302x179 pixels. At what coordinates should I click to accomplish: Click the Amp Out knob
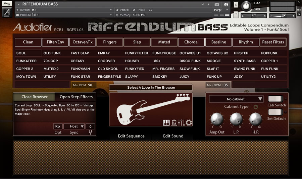[217, 119]
